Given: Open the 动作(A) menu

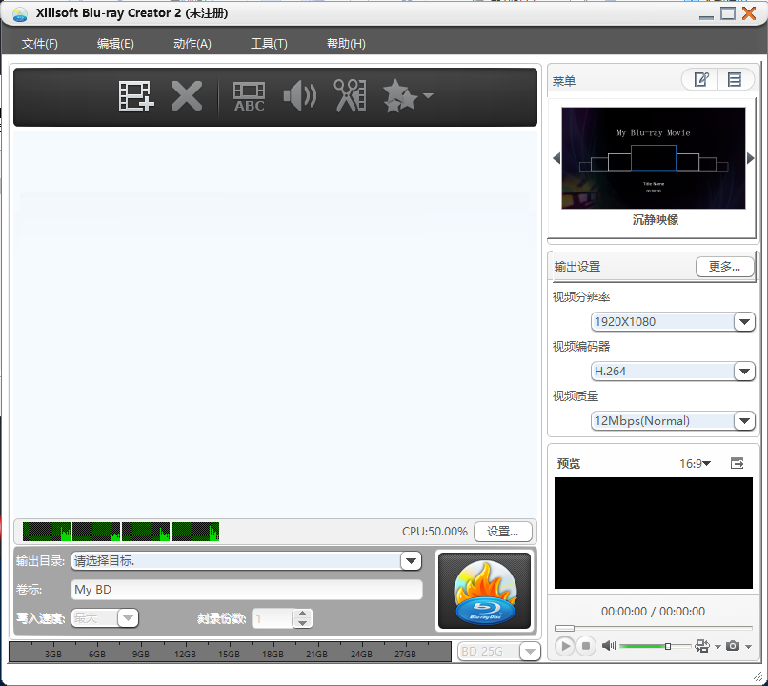Looking at the screenshot, I should [192, 44].
